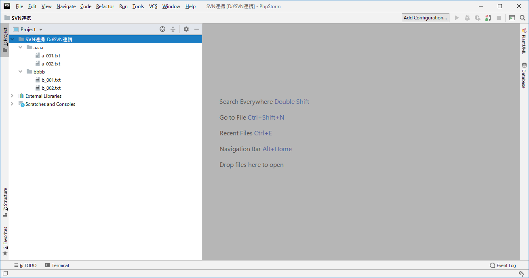This screenshot has height=278, width=529.
Task: Click the Stop square icon
Action: [x=499, y=18]
